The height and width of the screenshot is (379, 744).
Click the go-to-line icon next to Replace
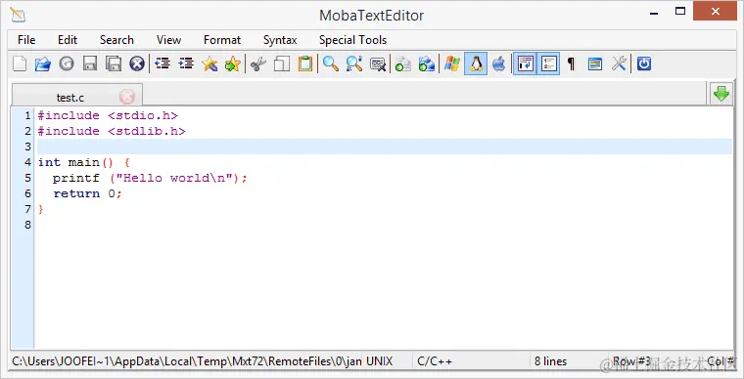coord(378,63)
